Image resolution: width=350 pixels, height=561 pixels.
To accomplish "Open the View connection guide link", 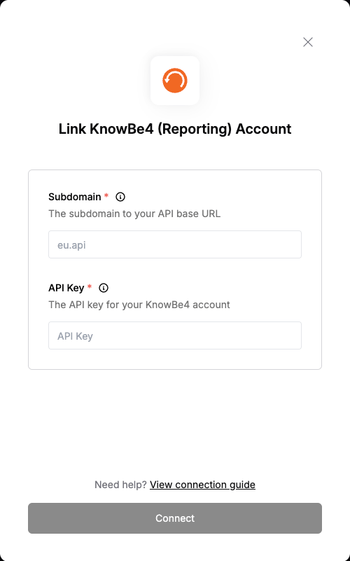I will point(202,485).
